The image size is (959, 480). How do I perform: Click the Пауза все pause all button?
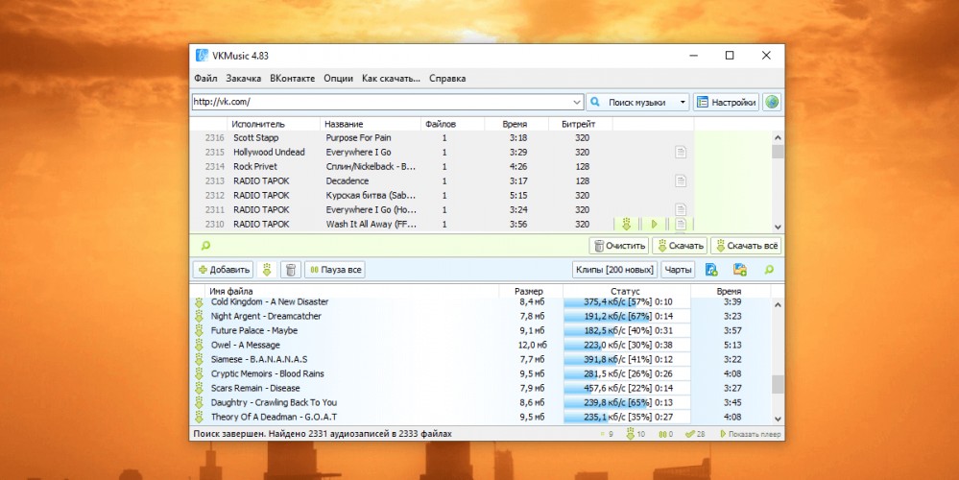pos(335,270)
